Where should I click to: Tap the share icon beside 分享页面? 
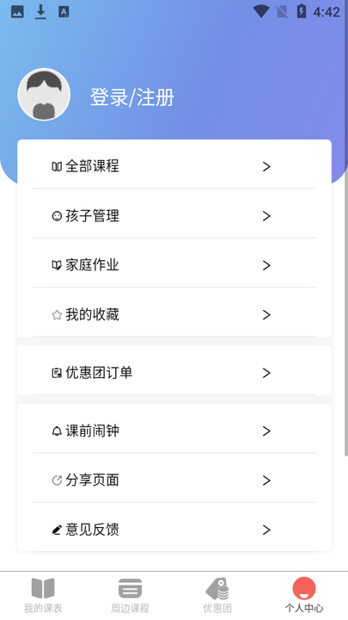click(x=57, y=480)
